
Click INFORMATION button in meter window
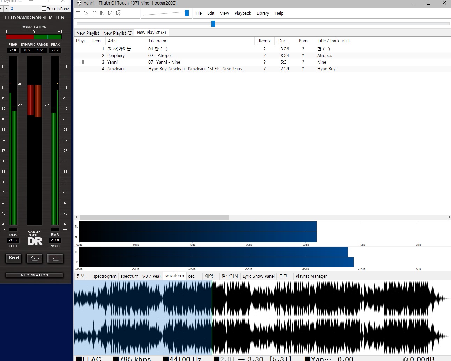coord(34,275)
